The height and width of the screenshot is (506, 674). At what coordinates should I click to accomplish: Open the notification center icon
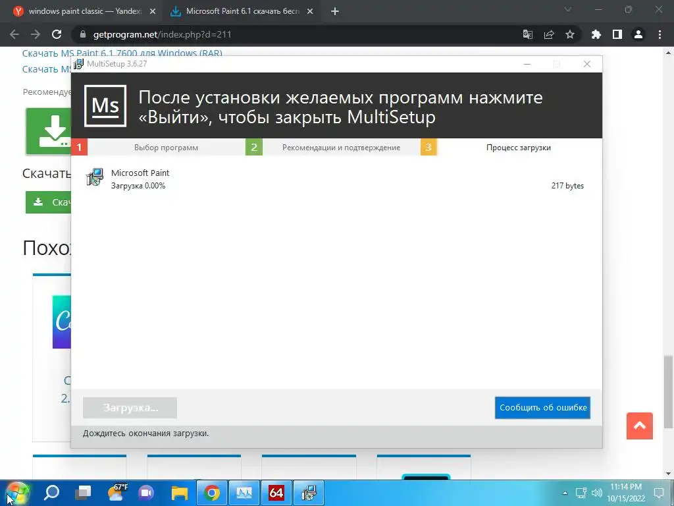click(659, 493)
